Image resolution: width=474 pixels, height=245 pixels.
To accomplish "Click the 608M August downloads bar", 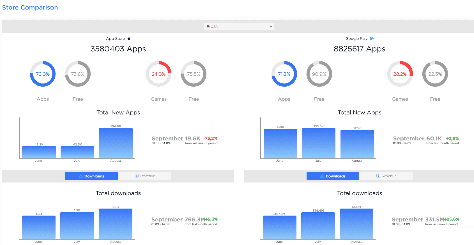I will (356, 224).
